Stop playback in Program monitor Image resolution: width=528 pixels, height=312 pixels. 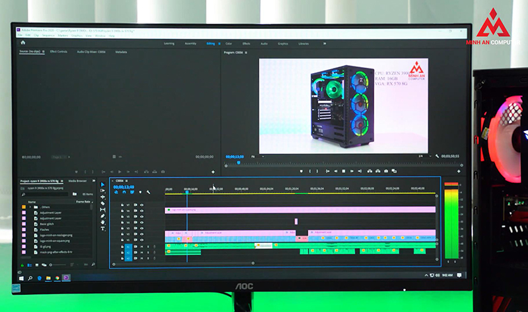click(343, 171)
